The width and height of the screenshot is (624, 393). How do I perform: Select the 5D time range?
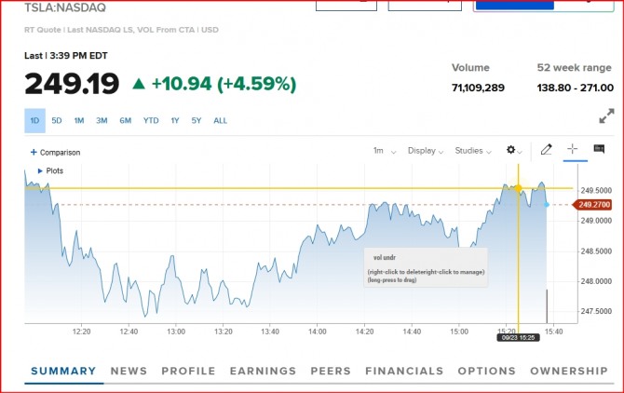click(57, 120)
